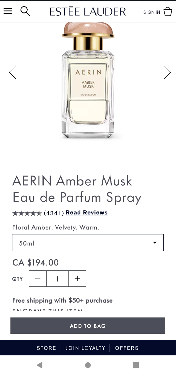Click the dropdown arrow in size selector
This screenshot has height=375, width=176.
click(155, 243)
